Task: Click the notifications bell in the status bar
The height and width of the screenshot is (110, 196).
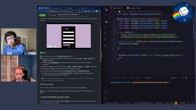Action: click(x=192, y=103)
